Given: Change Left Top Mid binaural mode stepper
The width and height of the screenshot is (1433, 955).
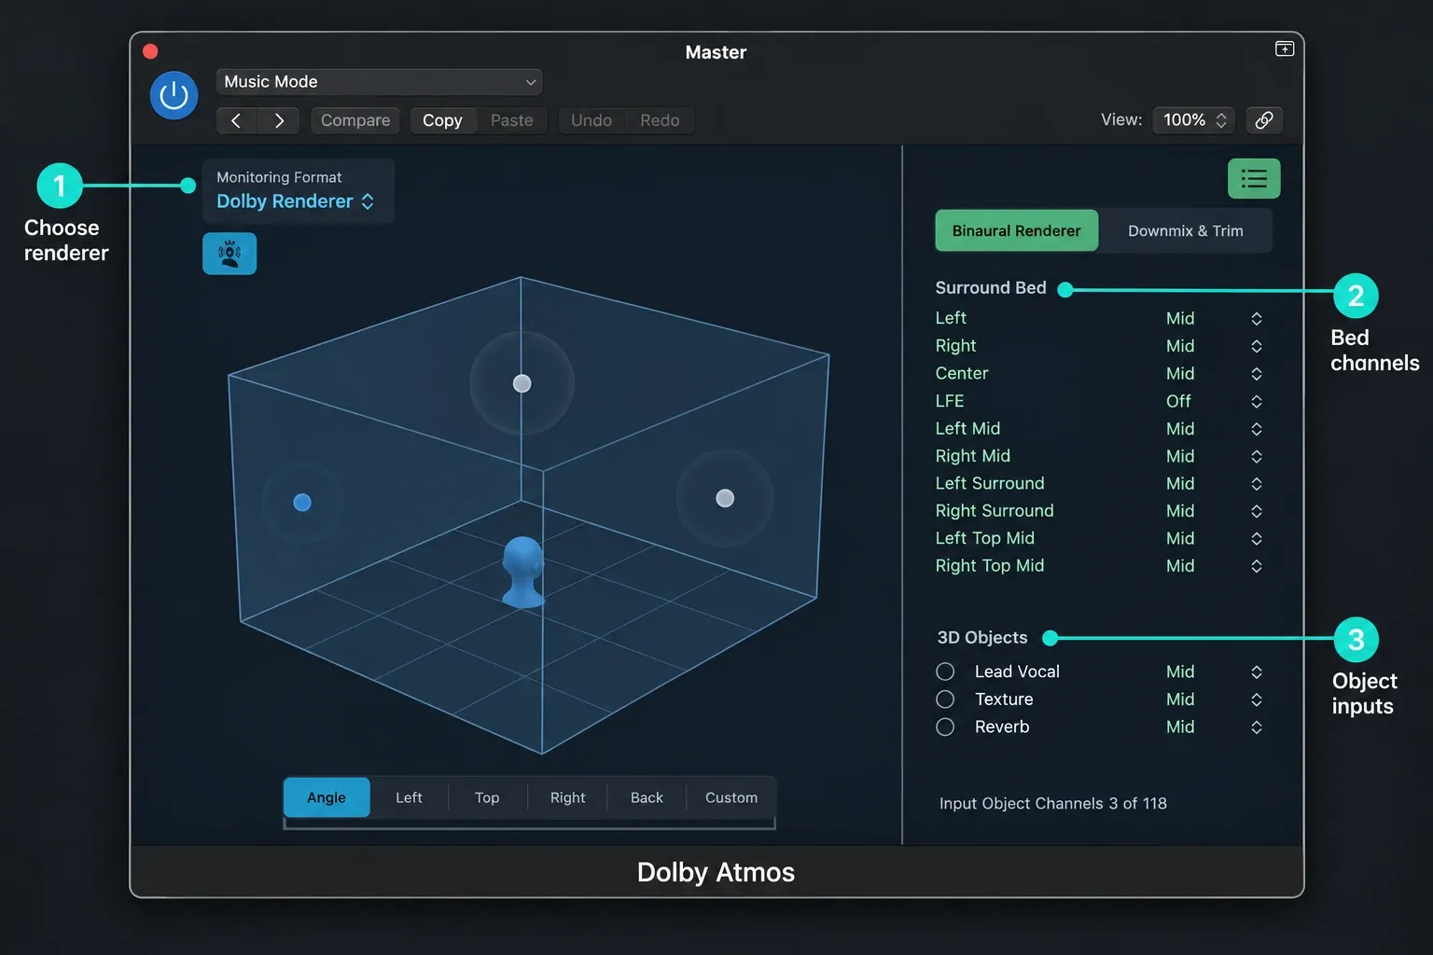Looking at the screenshot, I should [x=1257, y=539].
